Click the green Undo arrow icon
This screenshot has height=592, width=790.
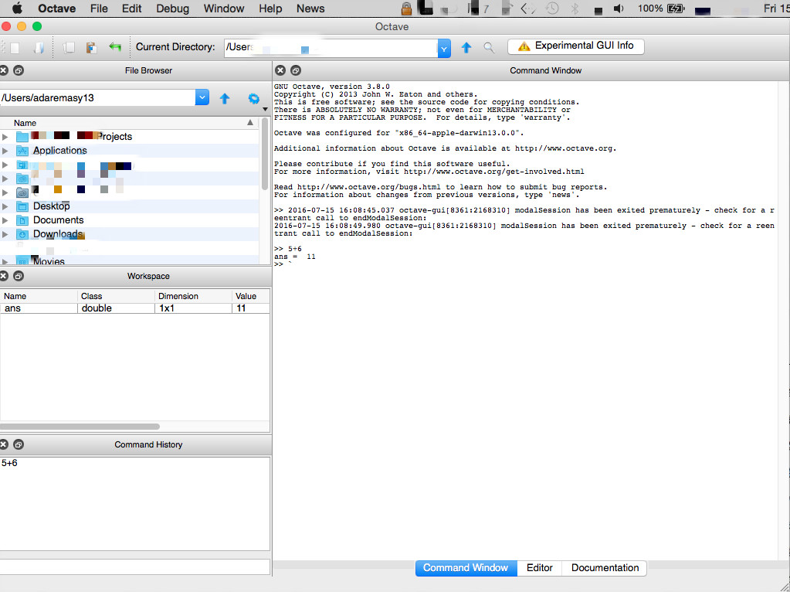pyautogui.click(x=115, y=47)
